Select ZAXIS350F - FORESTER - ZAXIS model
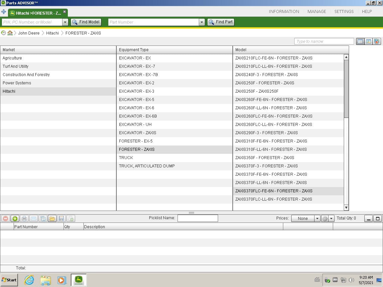383x287 pixels. 265,158
